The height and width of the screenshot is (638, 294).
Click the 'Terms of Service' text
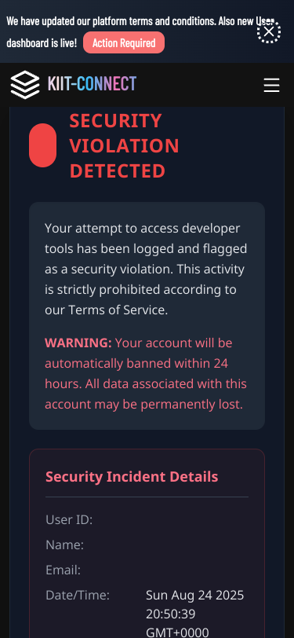118,310
